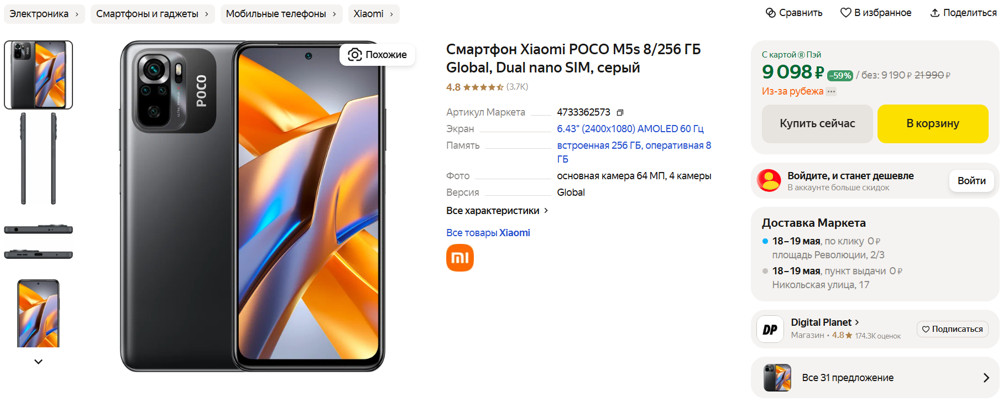Click the Compare (Сравнить) icon
The image size is (1003, 401).
pyautogui.click(x=771, y=13)
